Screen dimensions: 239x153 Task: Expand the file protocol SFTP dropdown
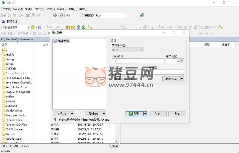(142, 50)
